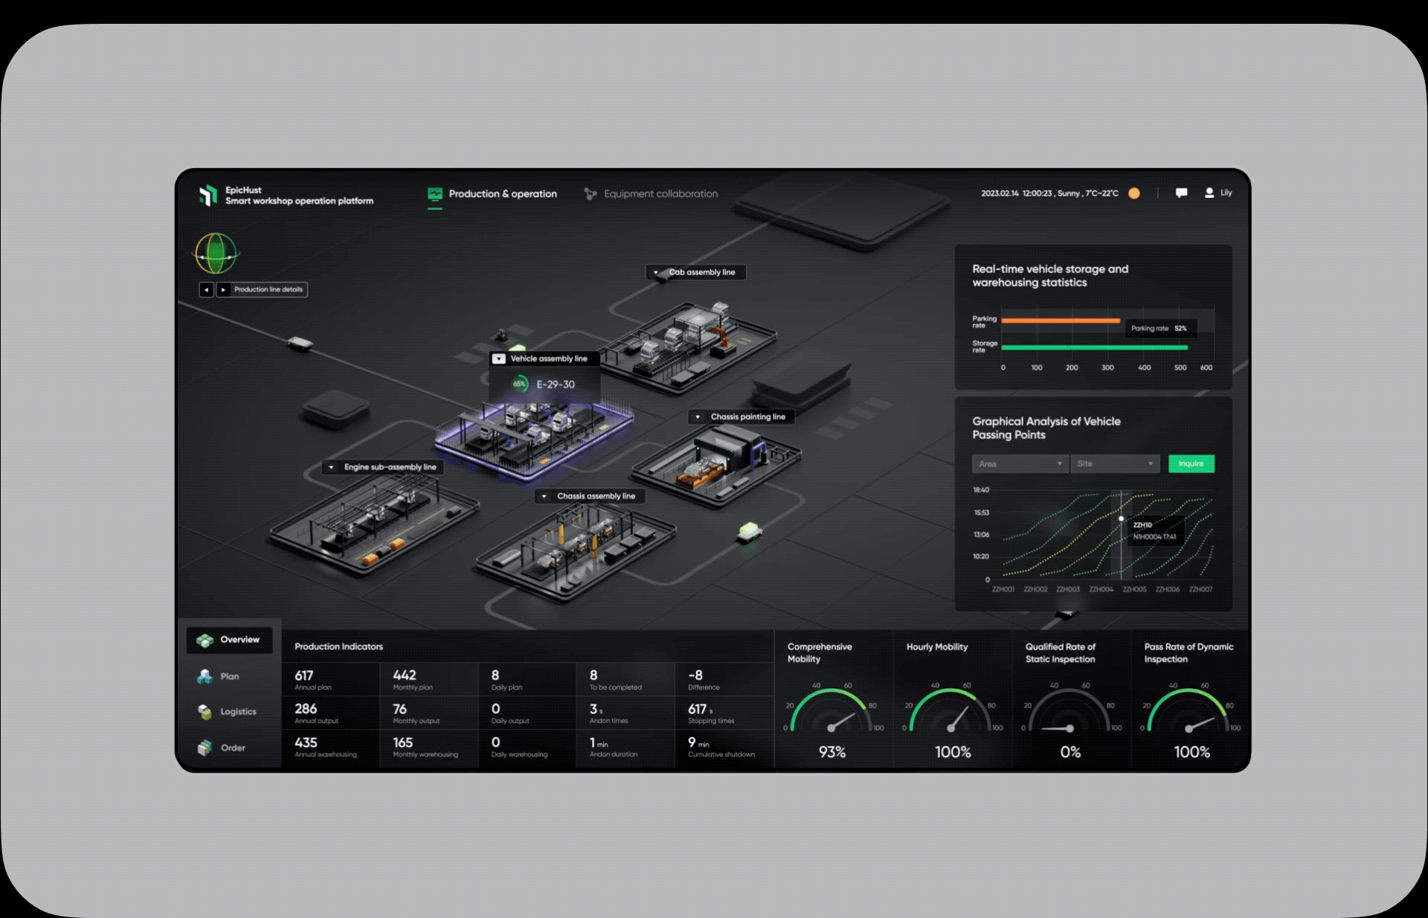Click the Andon duration 1 min value

pos(599,742)
